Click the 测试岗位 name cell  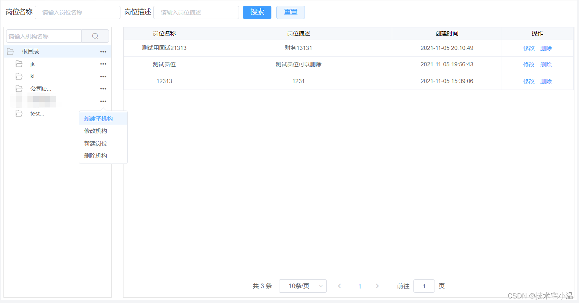coord(164,64)
